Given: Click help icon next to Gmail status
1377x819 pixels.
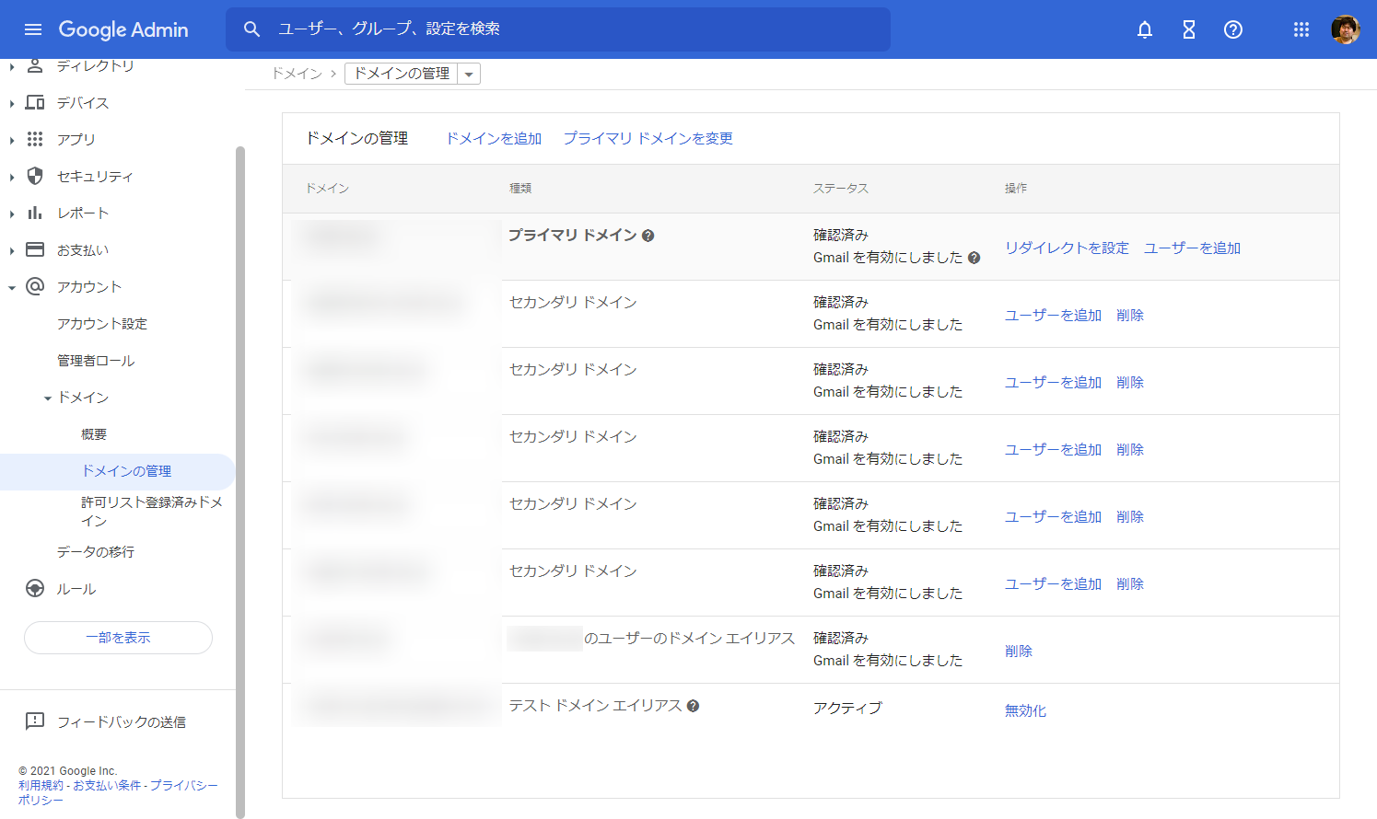Looking at the screenshot, I should 974,259.
